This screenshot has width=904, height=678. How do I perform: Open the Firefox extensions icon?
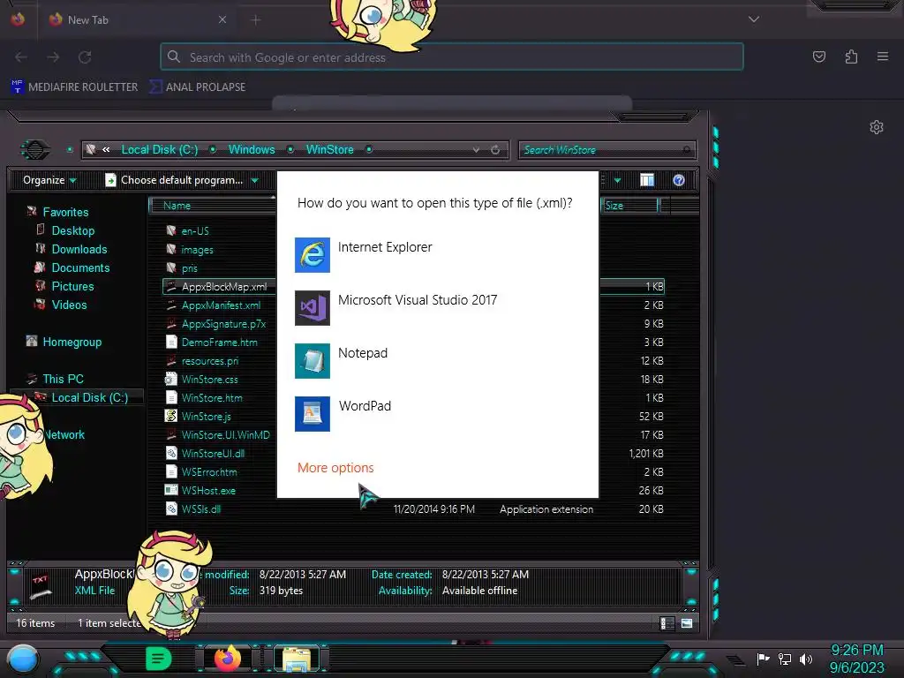tap(851, 56)
